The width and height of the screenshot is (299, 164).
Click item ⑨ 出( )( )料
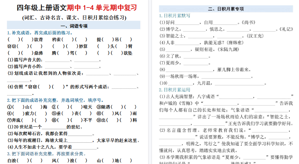pos(117,120)
